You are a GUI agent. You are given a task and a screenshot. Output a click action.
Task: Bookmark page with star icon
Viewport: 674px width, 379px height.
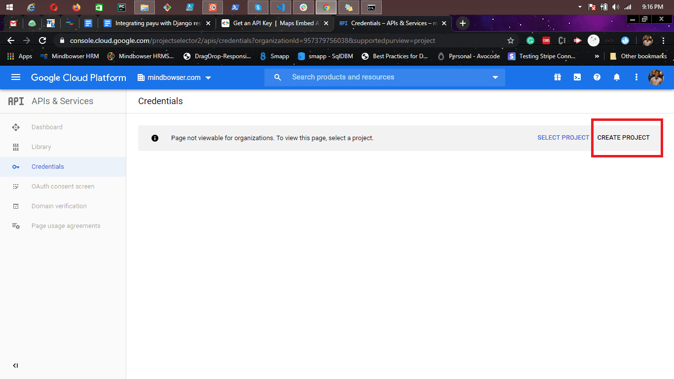pyautogui.click(x=511, y=40)
